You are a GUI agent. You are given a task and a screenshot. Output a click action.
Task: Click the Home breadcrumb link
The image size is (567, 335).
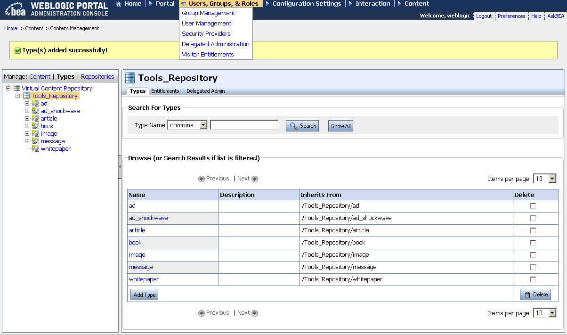[11, 28]
